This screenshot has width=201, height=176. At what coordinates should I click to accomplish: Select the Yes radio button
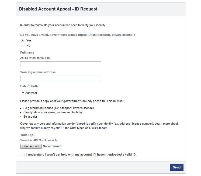[x=23, y=40]
